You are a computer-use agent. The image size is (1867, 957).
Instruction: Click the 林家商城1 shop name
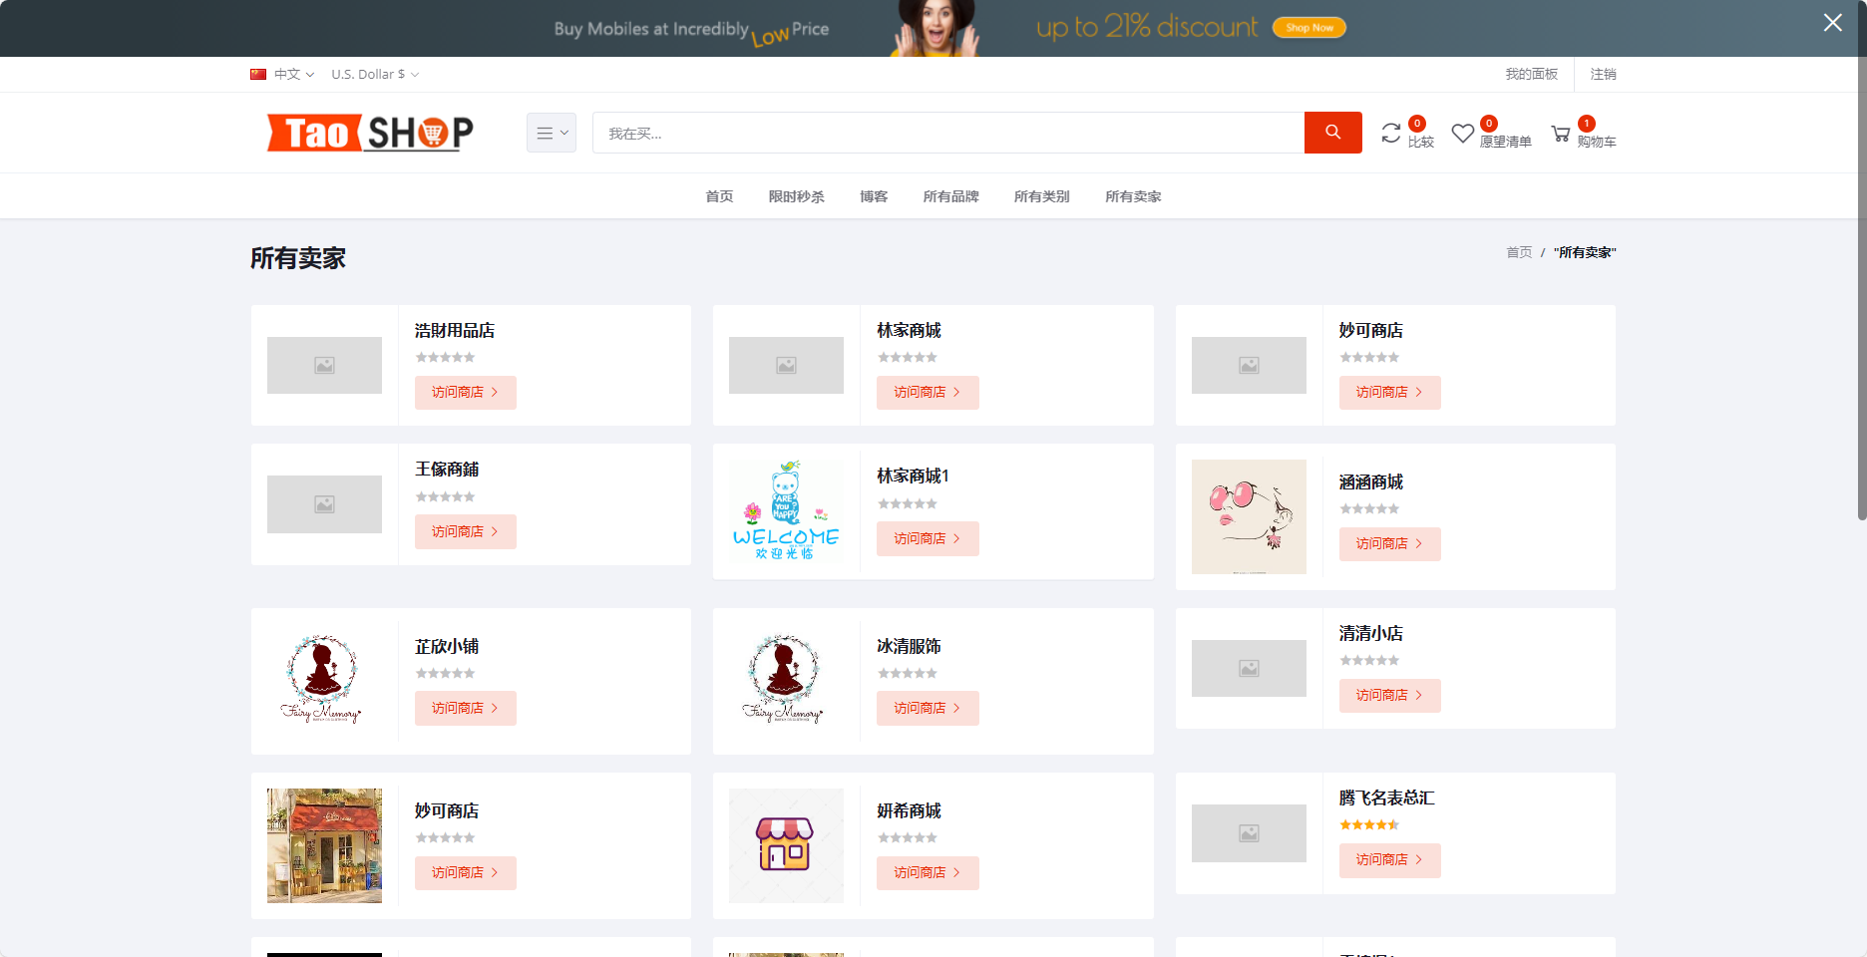tap(913, 476)
